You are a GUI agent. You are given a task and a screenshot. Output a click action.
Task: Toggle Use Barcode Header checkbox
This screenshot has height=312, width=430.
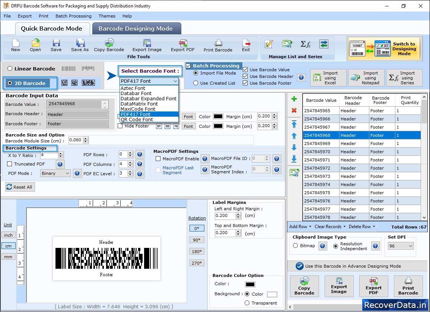[245, 76]
